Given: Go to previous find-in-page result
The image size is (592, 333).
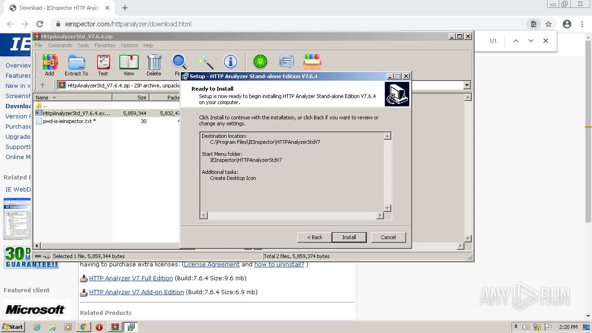Looking at the screenshot, I should 516,41.
